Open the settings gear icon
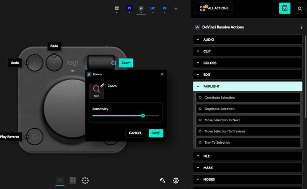This screenshot has height=189, width=307. [176, 181]
